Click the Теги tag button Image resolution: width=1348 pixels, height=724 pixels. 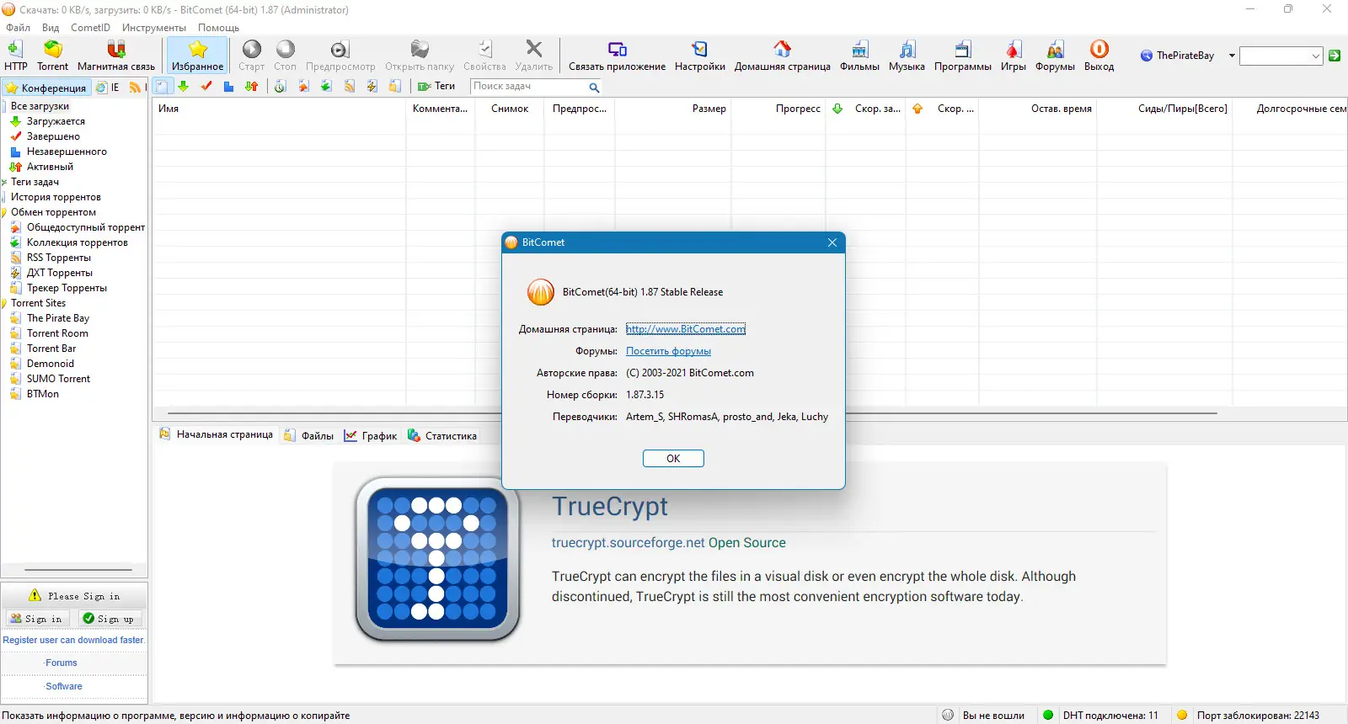click(436, 86)
